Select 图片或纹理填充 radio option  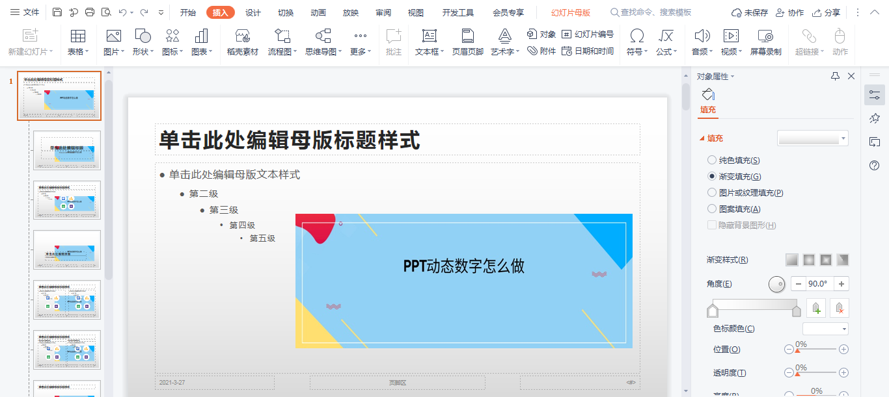point(712,192)
